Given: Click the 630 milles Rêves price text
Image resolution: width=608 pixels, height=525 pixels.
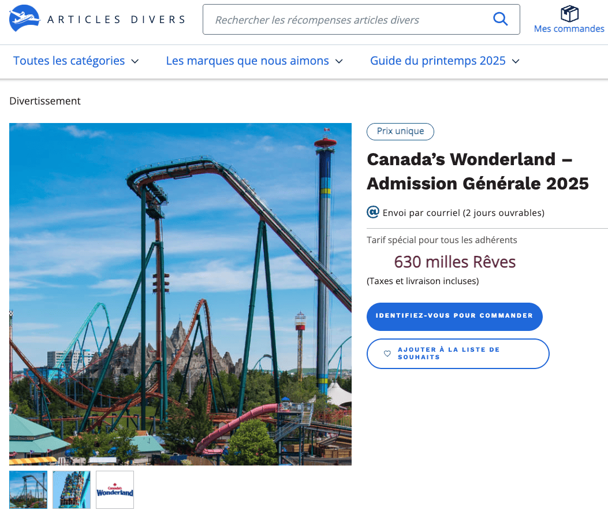Looking at the screenshot, I should pos(454,262).
